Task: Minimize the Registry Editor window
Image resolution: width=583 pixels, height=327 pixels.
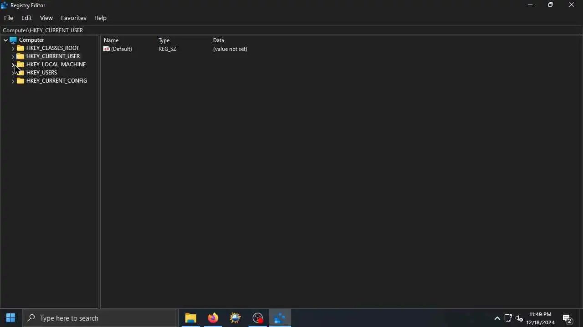Action: [x=530, y=5]
